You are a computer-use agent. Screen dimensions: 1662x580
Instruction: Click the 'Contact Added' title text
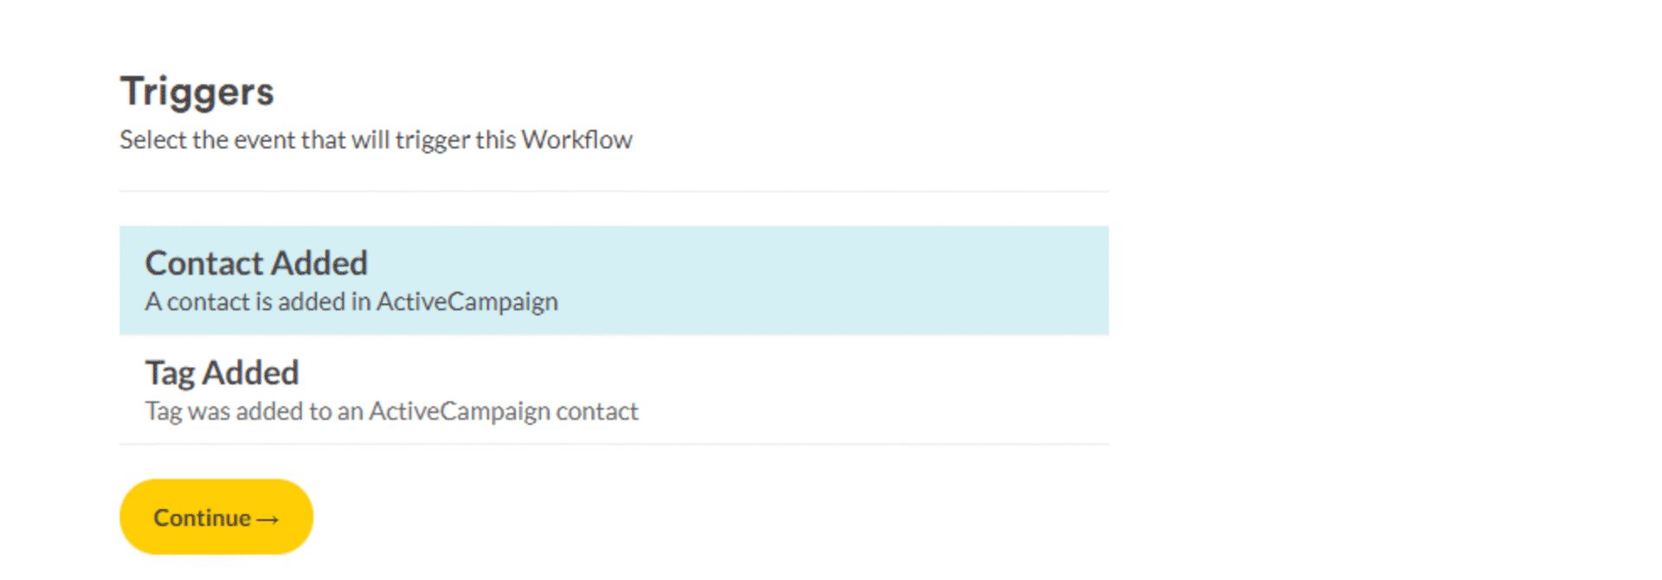tap(256, 263)
